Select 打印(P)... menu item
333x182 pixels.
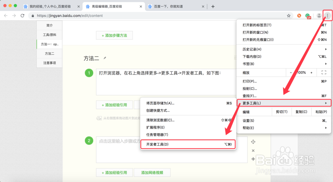pos(283,81)
